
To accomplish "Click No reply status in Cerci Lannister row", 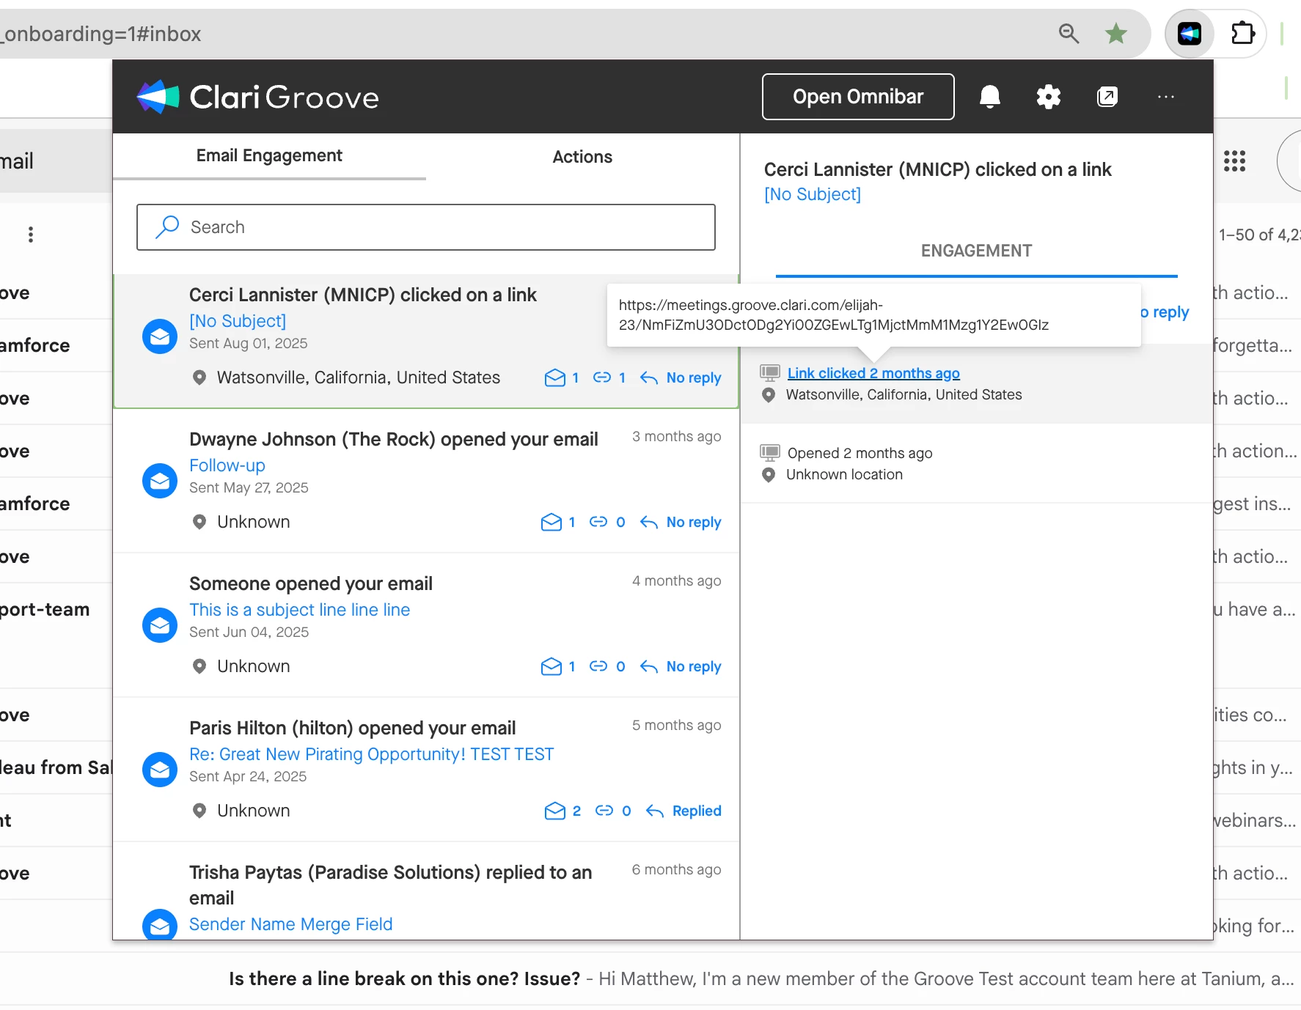I will (694, 377).
